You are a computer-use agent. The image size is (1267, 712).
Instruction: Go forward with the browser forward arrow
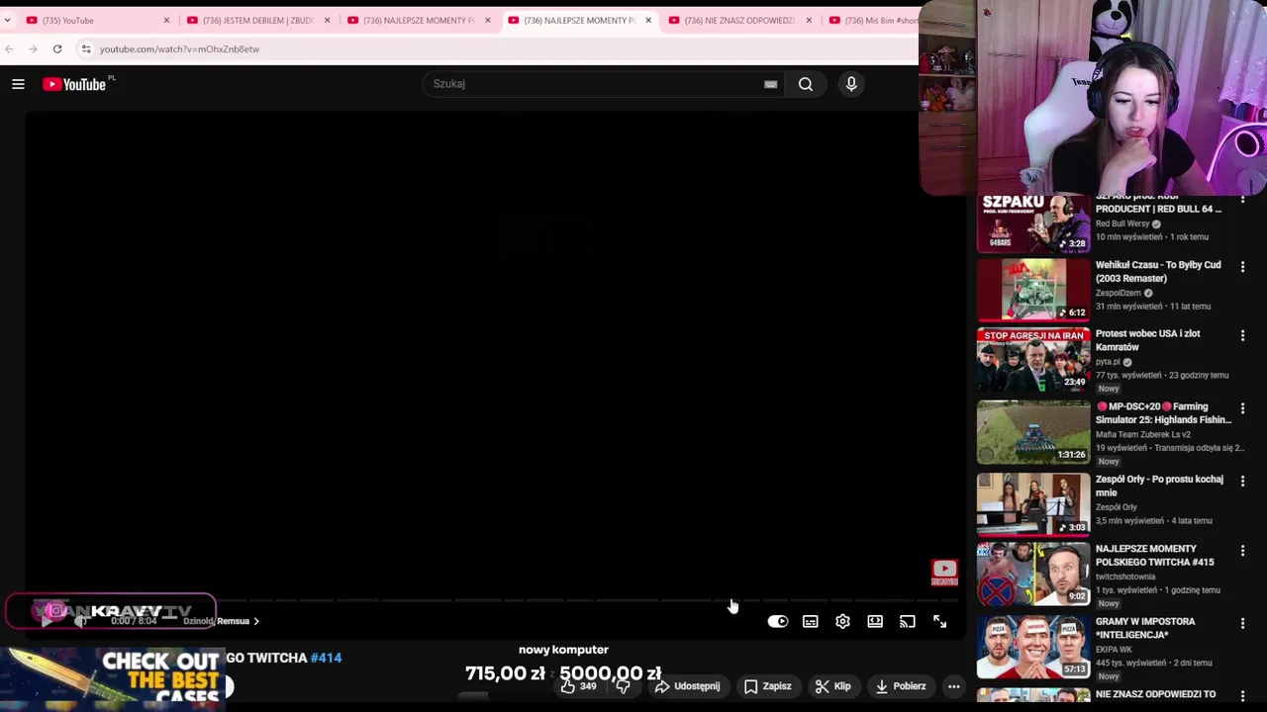33,48
